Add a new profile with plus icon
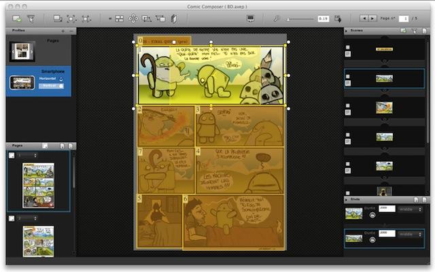Viewport: 435px width, 272px height. 63,31
